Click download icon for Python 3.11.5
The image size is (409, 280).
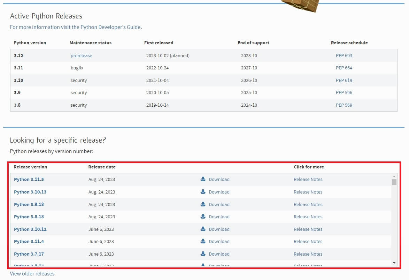coord(203,179)
